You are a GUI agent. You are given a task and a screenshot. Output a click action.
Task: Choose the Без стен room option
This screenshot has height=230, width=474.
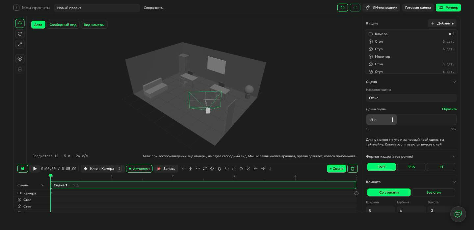pyautogui.click(x=434, y=192)
